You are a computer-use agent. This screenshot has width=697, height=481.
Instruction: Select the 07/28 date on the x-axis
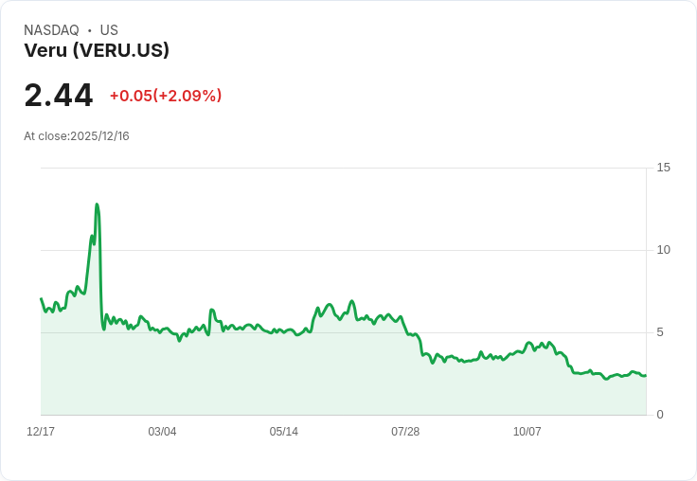pos(405,432)
